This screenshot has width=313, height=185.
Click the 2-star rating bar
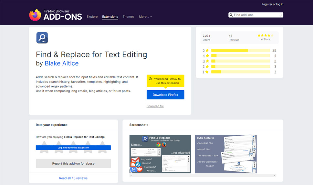[x=241, y=66]
